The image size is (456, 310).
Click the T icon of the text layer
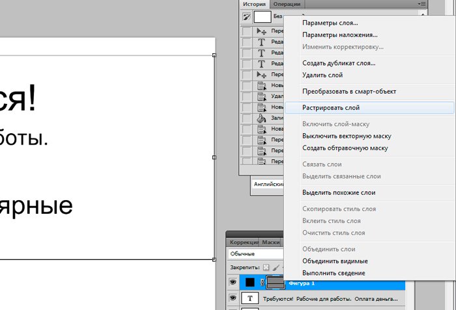(249, 298)
